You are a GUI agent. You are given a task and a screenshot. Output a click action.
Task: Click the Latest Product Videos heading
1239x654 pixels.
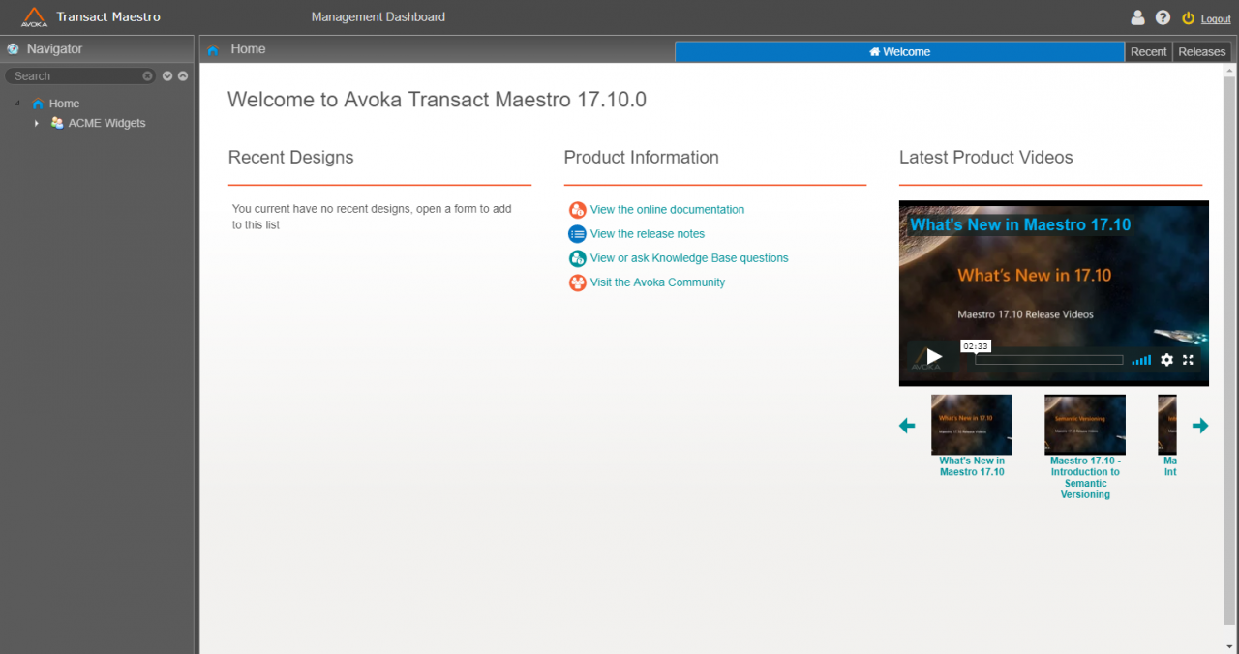[986, 158]
